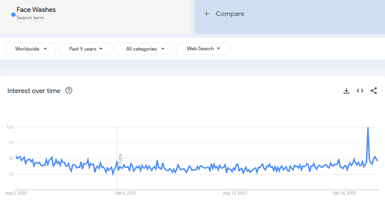Open more options on Face Washes card

click(182, 13)
